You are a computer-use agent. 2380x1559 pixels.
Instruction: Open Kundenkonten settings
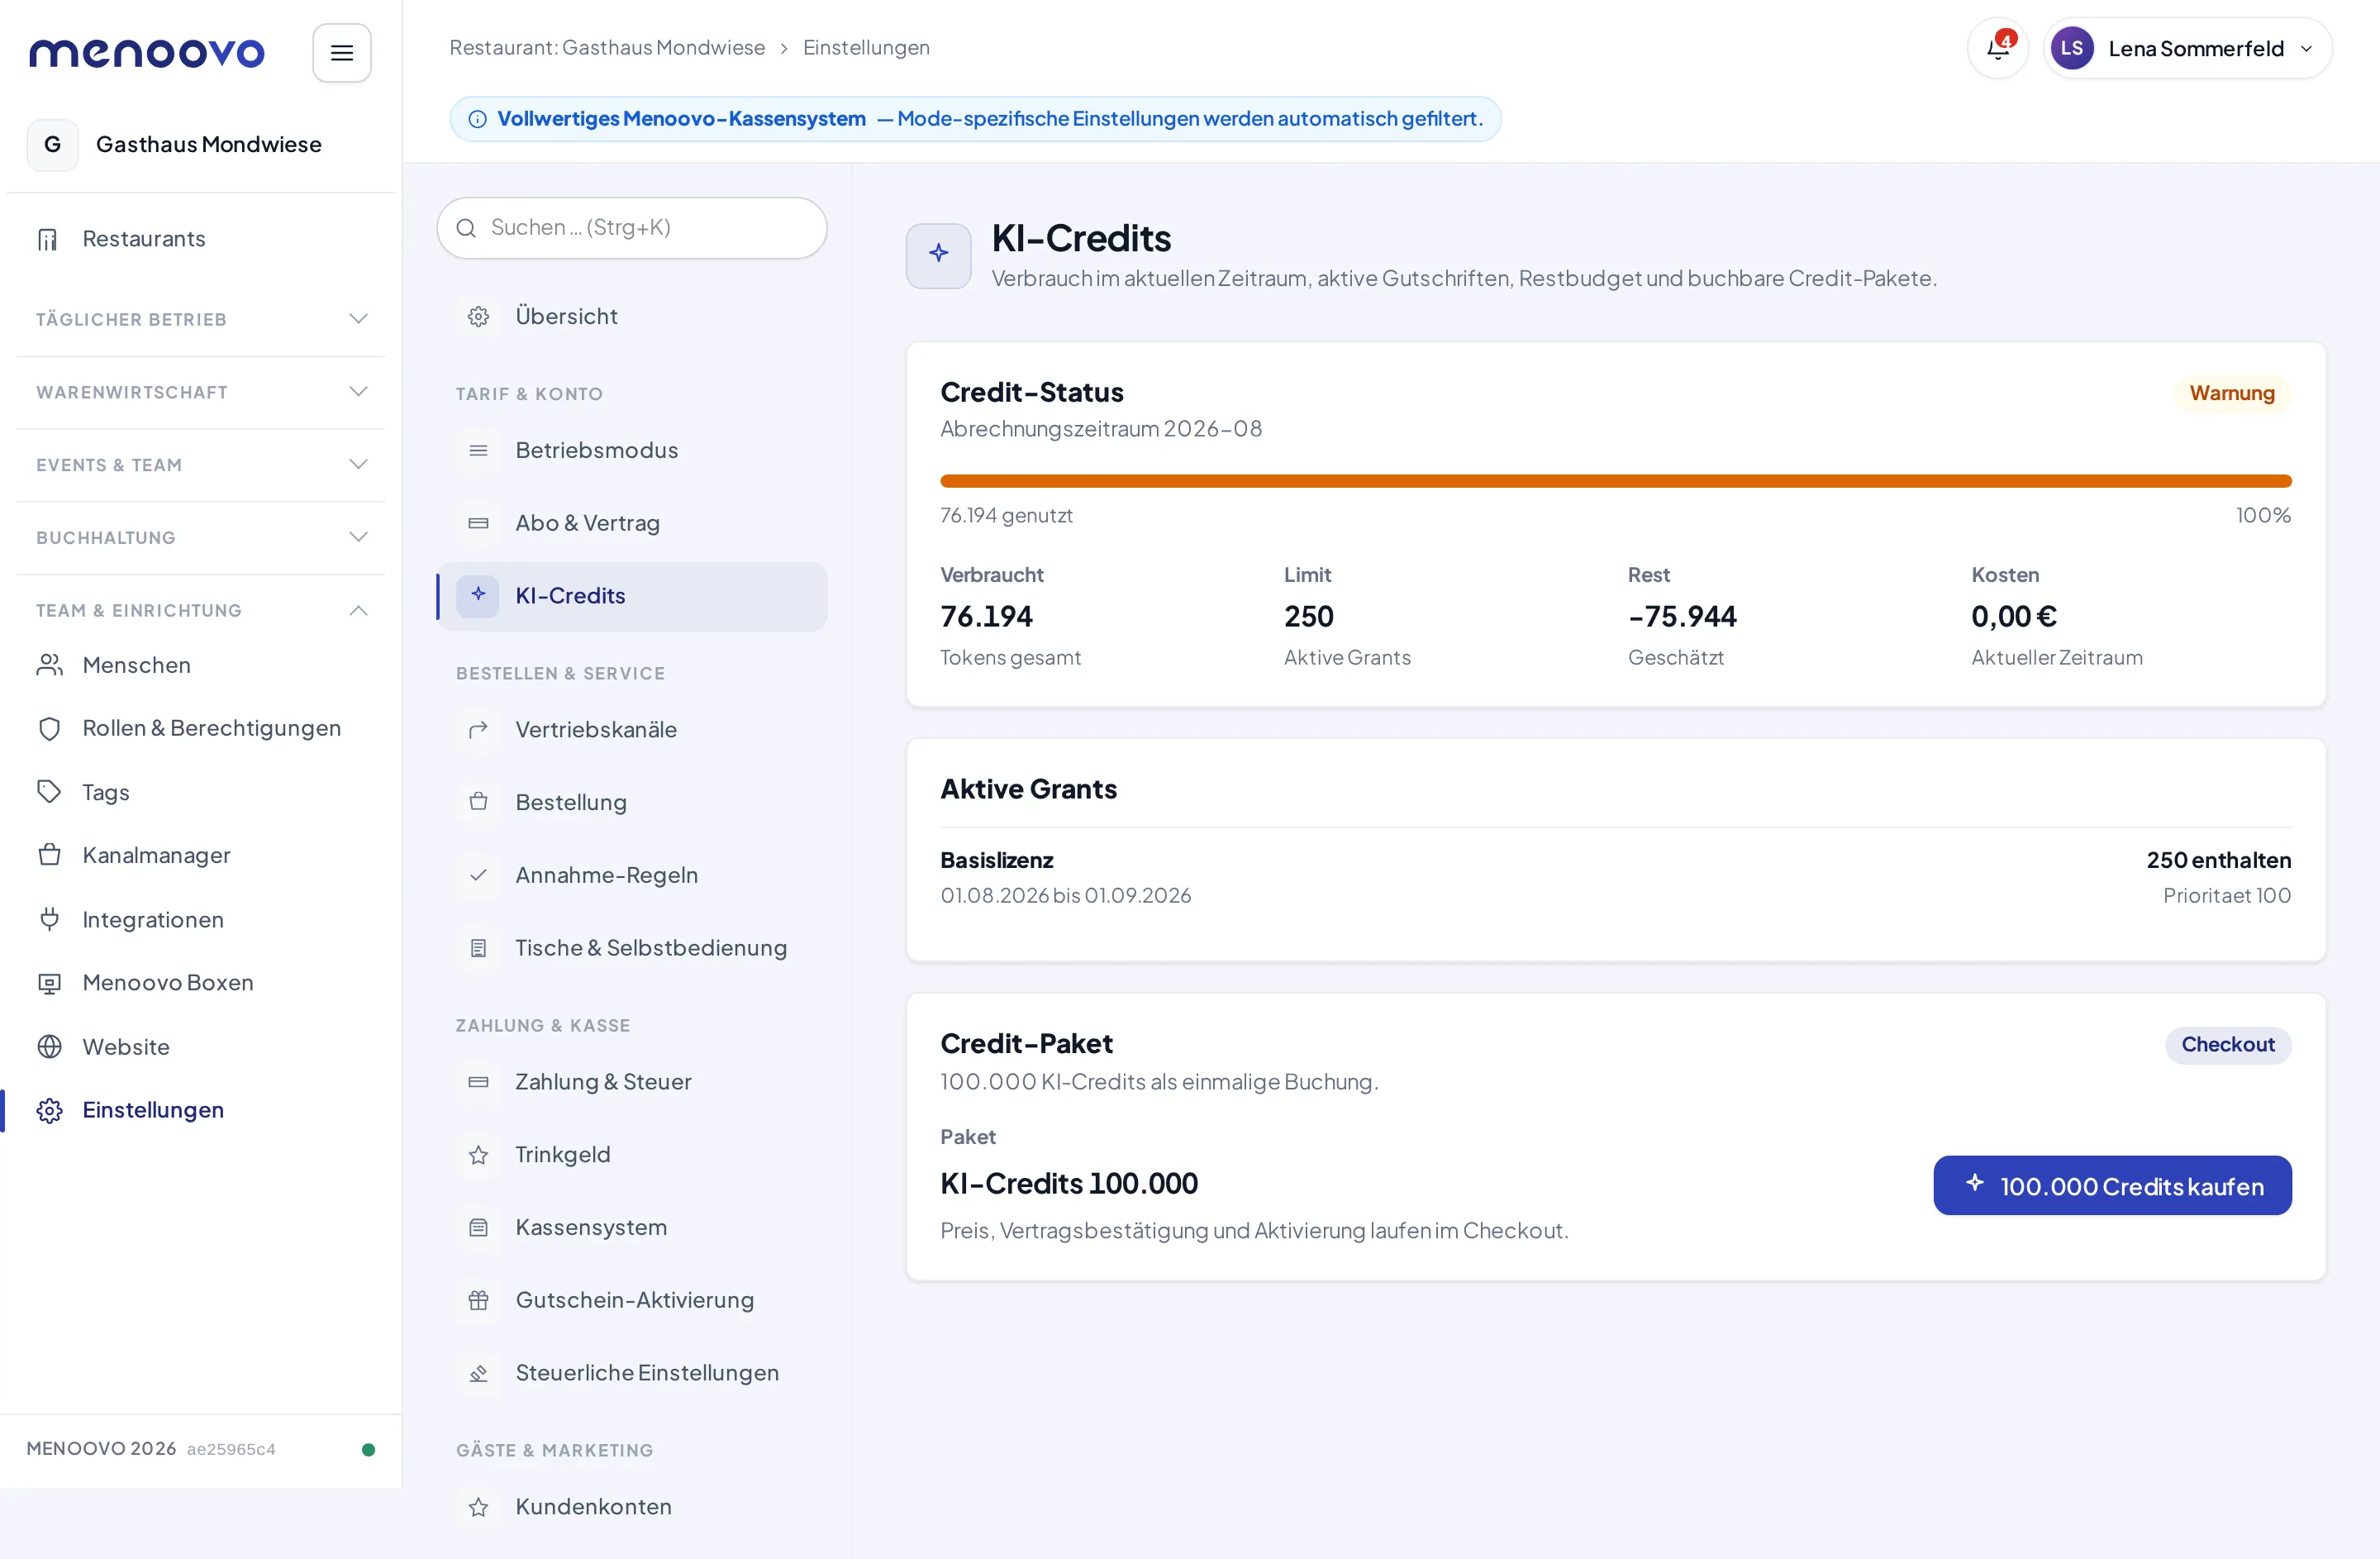click(632, 1506)
